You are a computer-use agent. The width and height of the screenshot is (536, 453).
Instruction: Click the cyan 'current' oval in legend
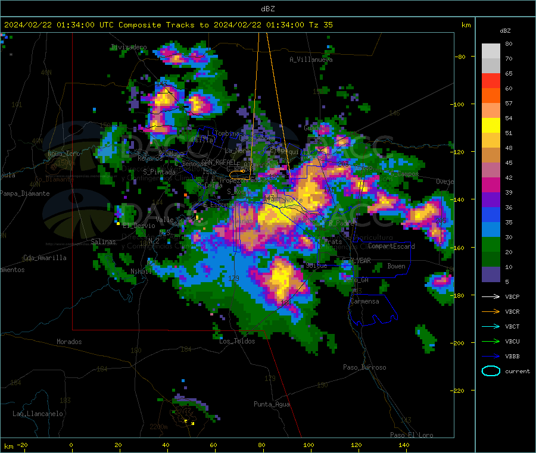(491, 371)
